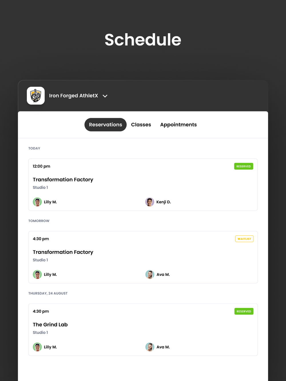Click the RESERVED badge on Thursday's class
Screen dimensions: 286x381
[244, 311]
